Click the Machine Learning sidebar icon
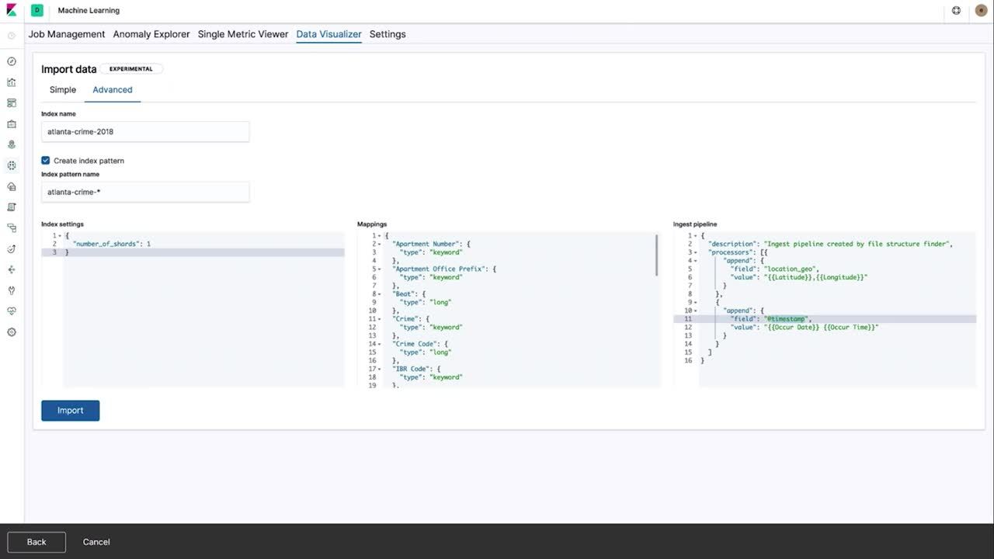The width and height of the screenshot is (994, 559). click(12, 165)
